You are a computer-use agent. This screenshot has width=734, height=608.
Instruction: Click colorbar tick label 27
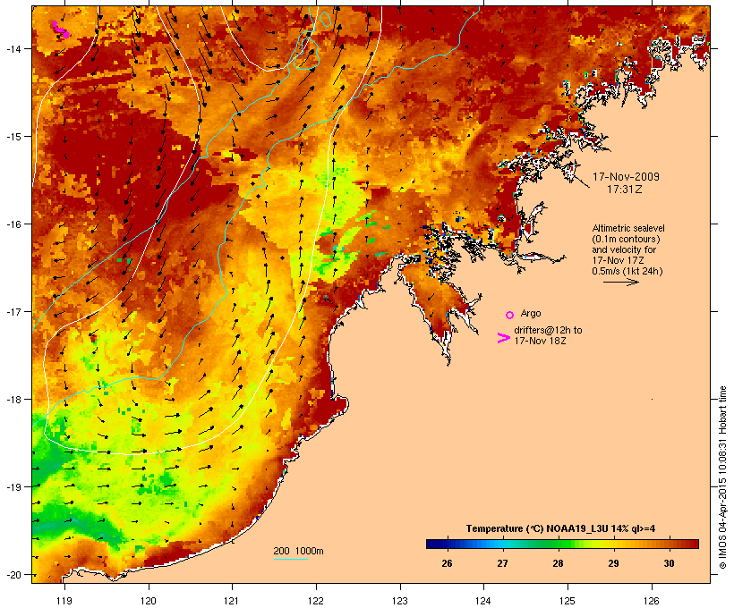click(x=502, y=563)
